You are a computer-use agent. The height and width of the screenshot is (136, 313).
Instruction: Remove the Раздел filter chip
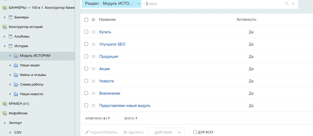[138, 3]
